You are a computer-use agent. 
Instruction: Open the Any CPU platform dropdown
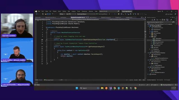pyautogui.click(x=71, y=14)
